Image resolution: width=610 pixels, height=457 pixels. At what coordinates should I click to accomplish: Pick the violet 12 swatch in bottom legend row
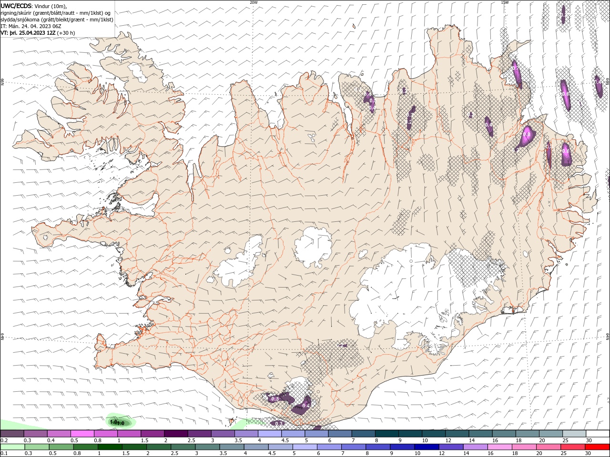450,447
